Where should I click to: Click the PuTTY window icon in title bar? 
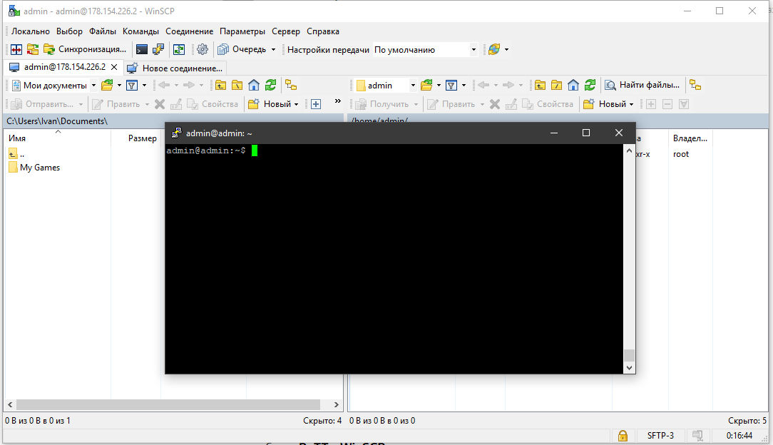pyautogui.click(x=176, y=133)
